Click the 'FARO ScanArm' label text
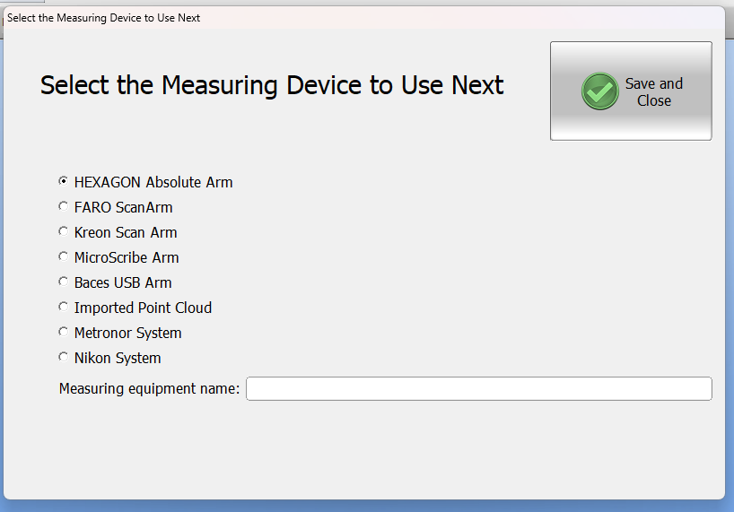 pos(123,207)
